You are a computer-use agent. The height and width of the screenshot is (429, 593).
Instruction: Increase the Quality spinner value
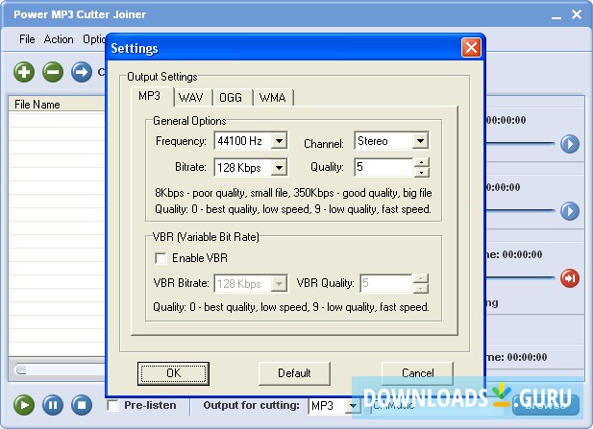(x=421, y=162)
